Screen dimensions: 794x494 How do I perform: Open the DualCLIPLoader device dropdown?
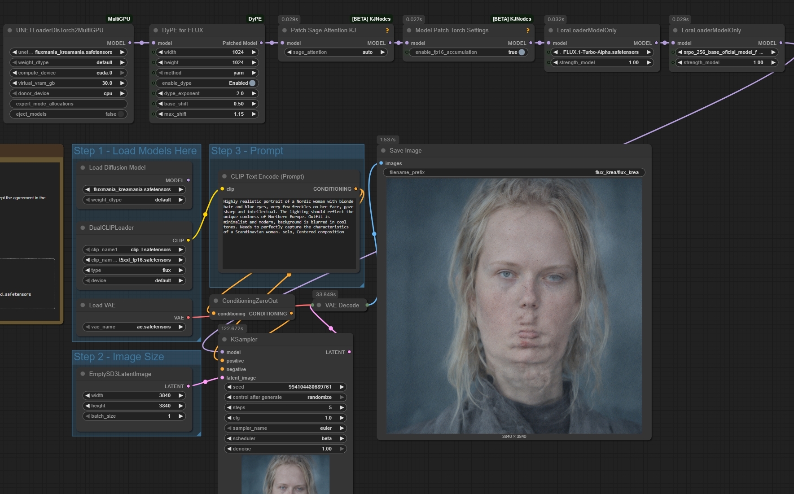(134, 281)
